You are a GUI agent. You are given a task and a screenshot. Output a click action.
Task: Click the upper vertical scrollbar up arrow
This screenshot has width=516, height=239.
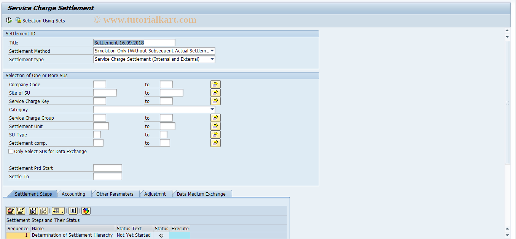click(507, 31)
